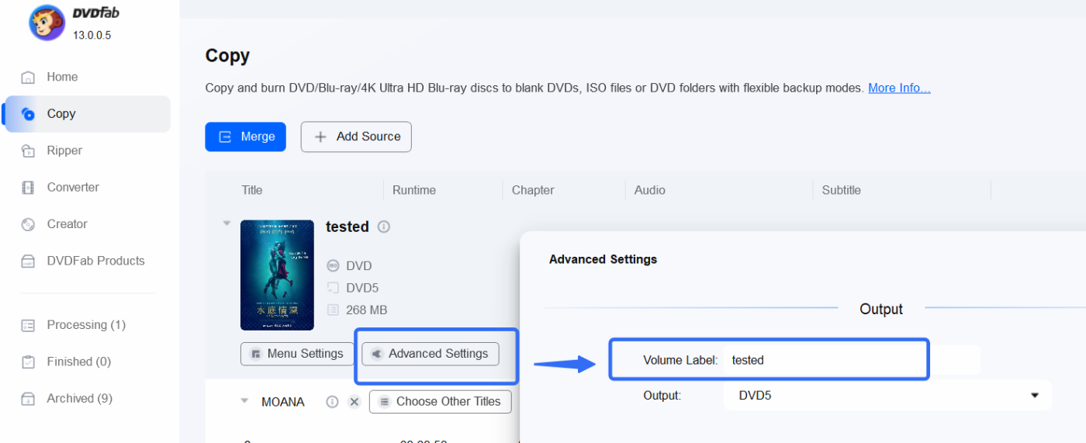The width and height of the screenshot is (1086, 443).
Task: Click the Volume Label text field
Action: 851,360
